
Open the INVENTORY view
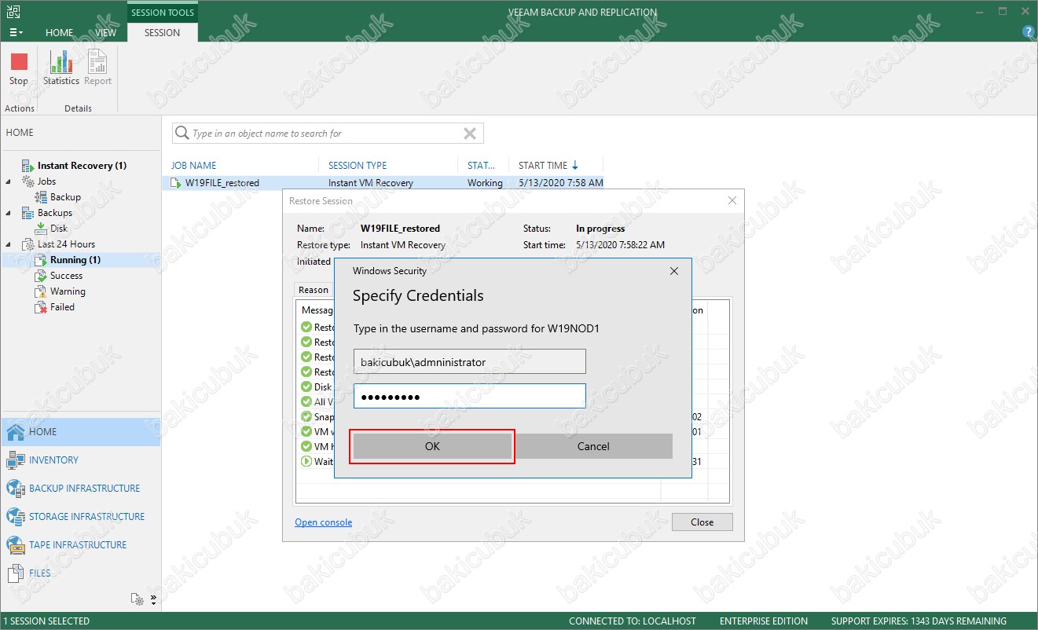tap(80, 460)
